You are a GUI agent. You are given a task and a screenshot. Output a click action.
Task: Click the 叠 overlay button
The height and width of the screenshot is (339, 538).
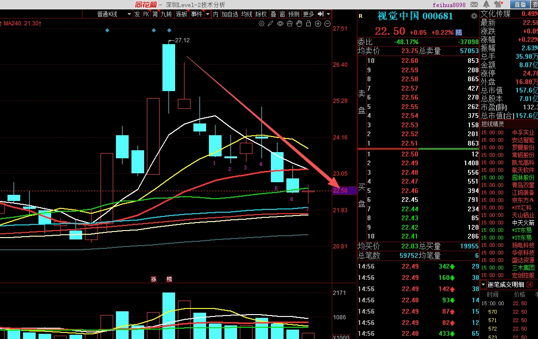[274, 14]
